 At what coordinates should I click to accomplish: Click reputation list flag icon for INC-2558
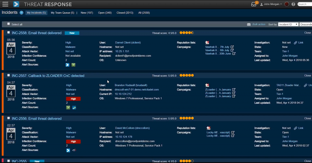coord(207,43)
